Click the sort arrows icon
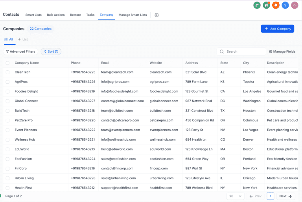 pos(45,51)
